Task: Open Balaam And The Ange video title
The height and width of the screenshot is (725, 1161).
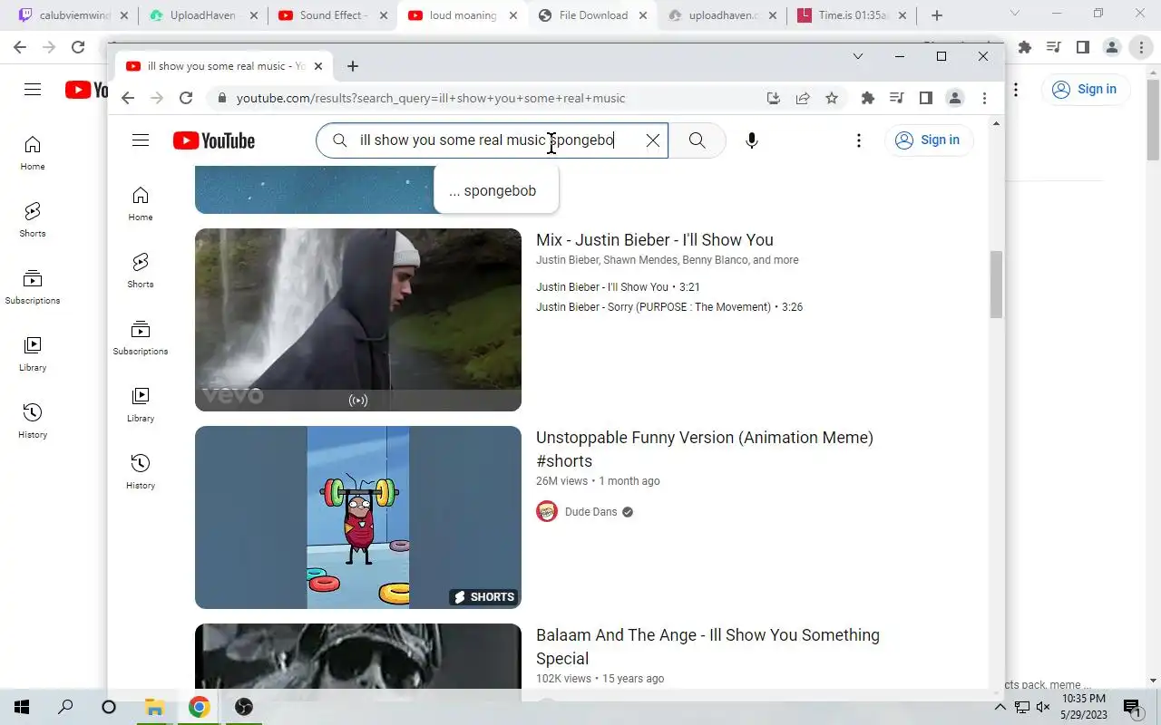Action: click(707, 647)
